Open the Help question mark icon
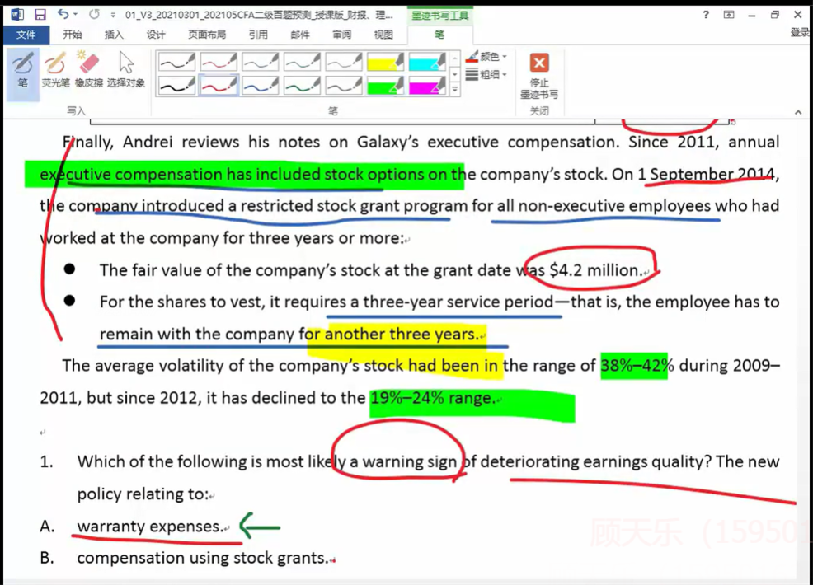Viewport: 813px width, 585px height. (x=706, y=15)
